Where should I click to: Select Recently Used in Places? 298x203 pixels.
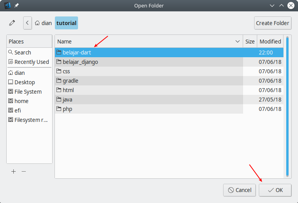tap(31, 62)
